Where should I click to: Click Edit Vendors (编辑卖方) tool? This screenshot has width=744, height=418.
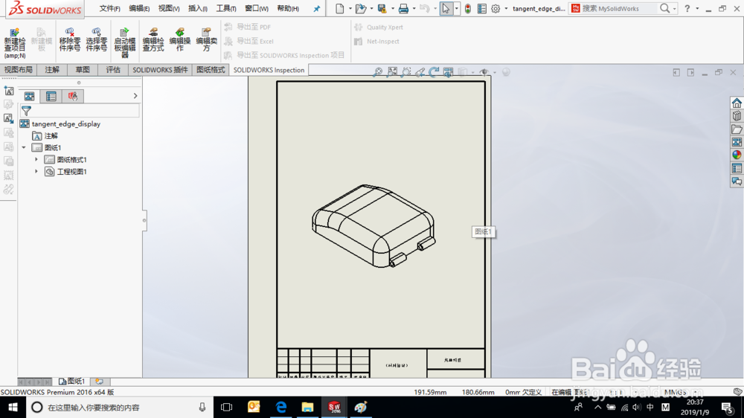[206, 39]
